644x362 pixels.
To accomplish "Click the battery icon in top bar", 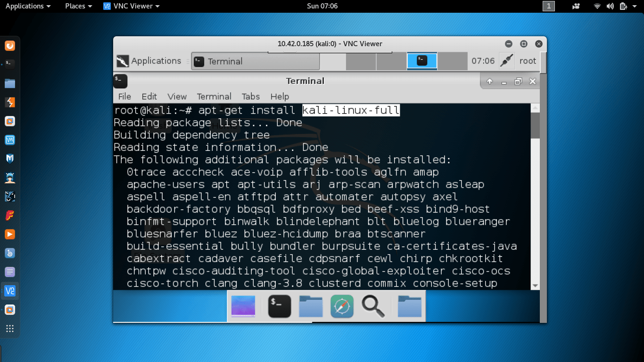I will [623, 6].
